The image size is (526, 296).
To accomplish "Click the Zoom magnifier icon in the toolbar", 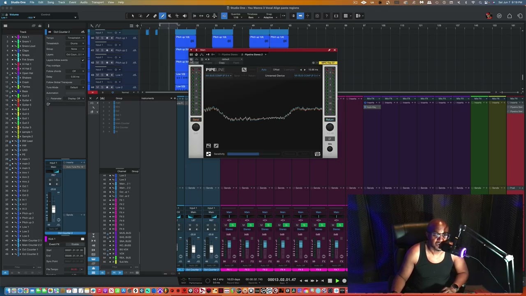I will tap(208, 16).
